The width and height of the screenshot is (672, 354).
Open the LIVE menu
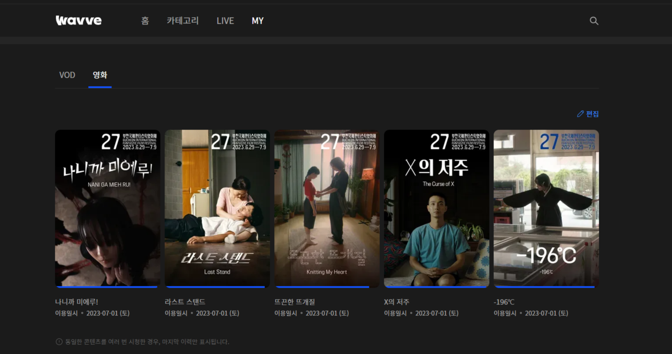pyautogui.click(x=225, y=21)
